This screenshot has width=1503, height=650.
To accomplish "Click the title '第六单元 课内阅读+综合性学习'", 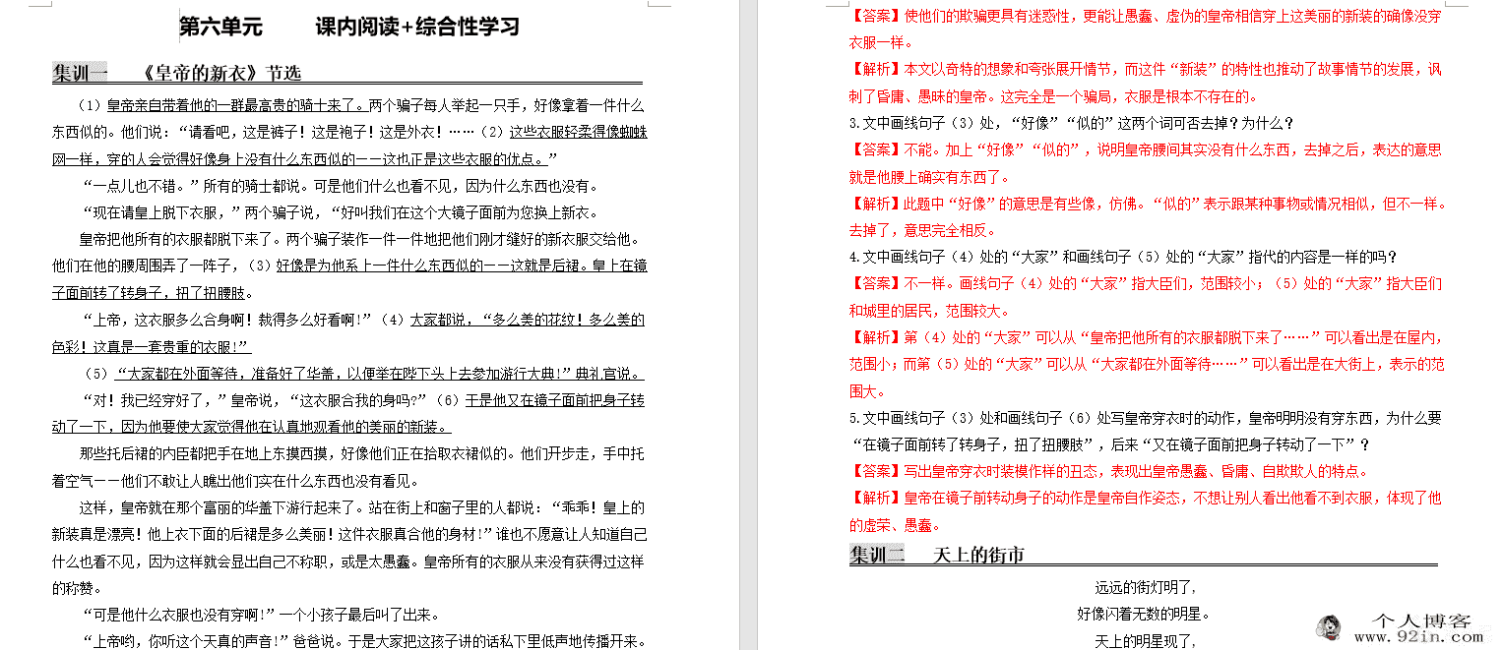I will (348, 27).
